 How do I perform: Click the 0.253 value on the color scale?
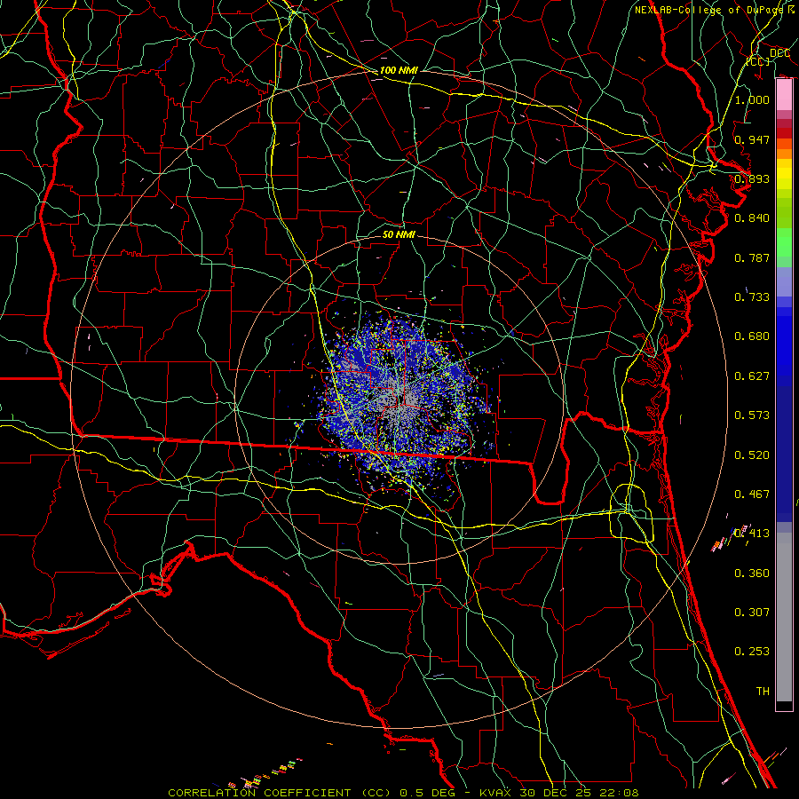coord(752,652)
